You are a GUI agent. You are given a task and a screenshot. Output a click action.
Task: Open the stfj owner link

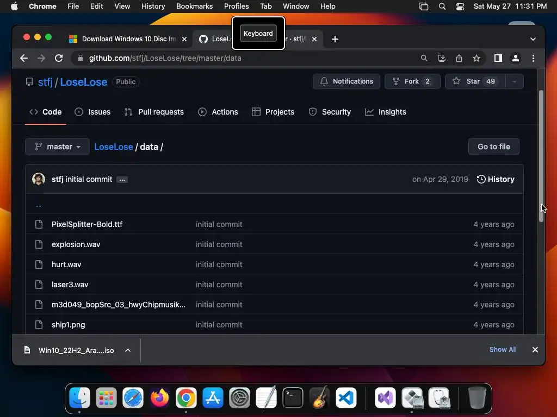45,82
